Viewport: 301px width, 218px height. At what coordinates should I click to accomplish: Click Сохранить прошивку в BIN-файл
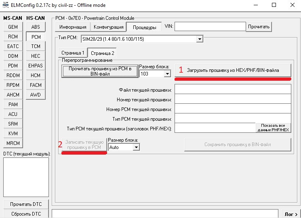[238, 145]
